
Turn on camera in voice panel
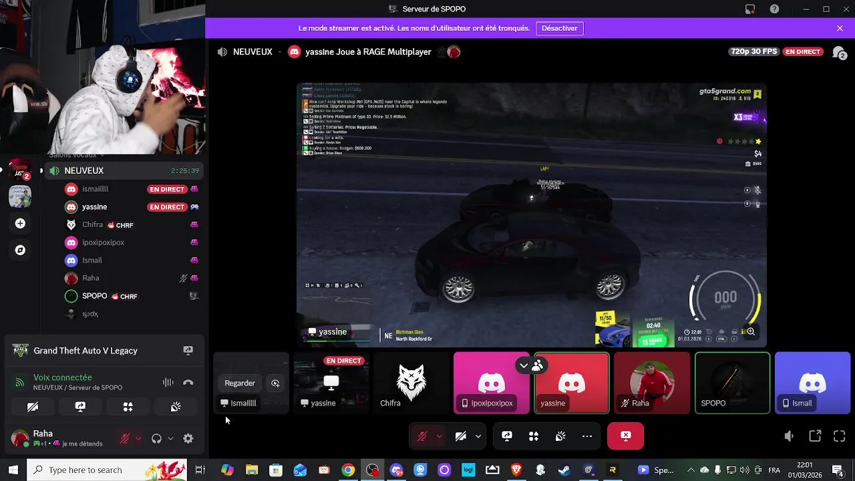[33, 406]
